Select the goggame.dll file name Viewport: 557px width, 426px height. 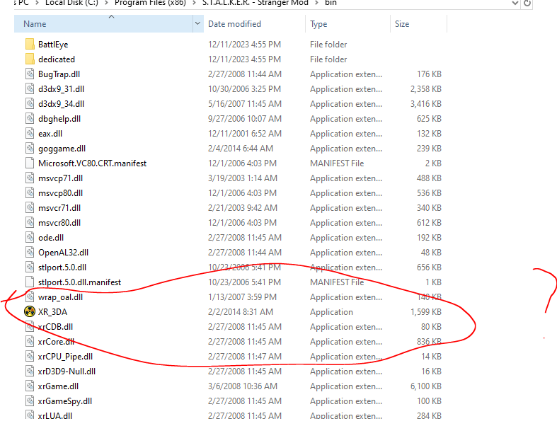(62, 149)
